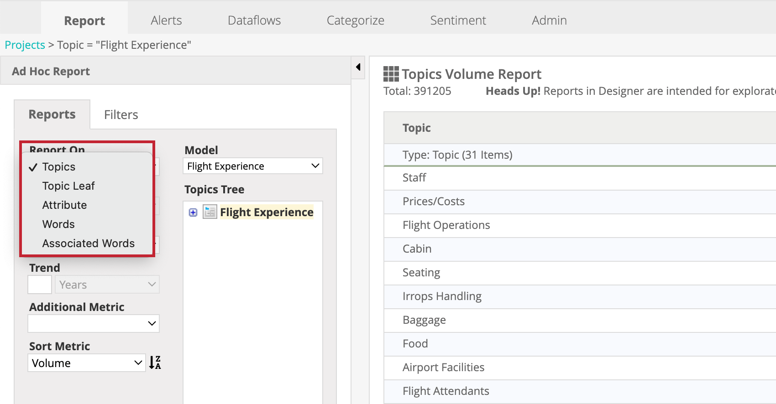This screenshot has height=404, width=776.
Task: Expand the Flight Experience tree node
Action: [x=193, y=212]
